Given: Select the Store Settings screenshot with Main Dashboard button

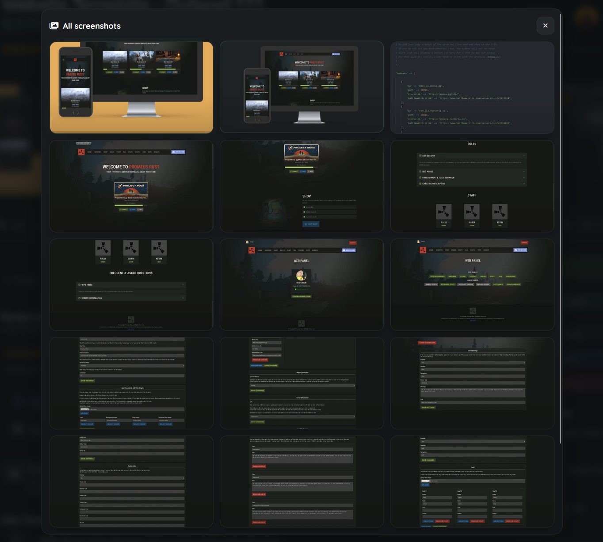Looking at the screenshot, I should pos(472,383).
